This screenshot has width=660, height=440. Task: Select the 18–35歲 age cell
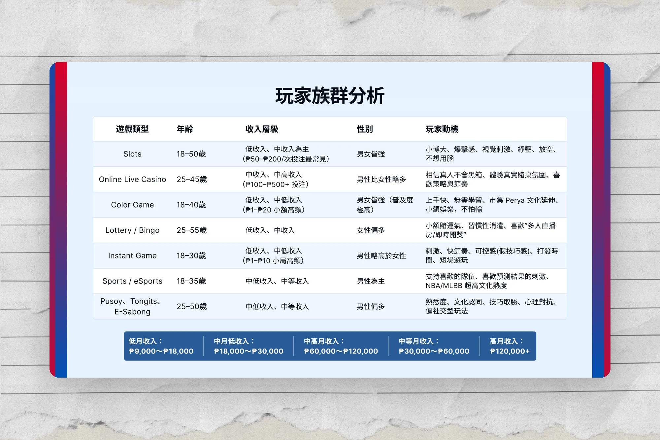[191, 281]
